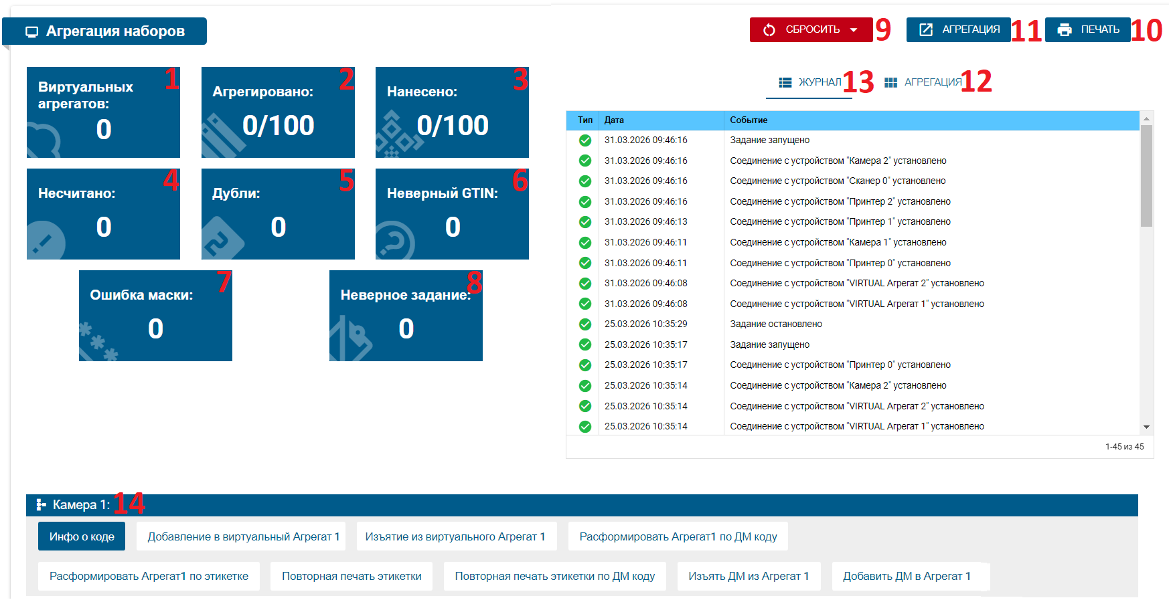Click Изъятие из виртуального Агрегат 1
The width and height of the screenshot is (1169, 602).
(x=457, y=535)
